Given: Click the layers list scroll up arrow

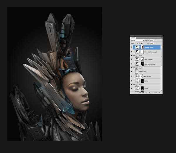Looking at the screenshot, I should click(161, 46).
